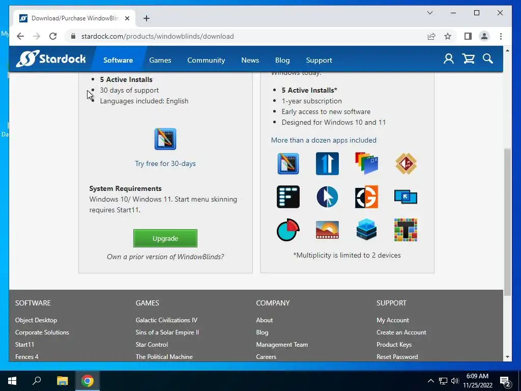Image resolution: width=521 pixels, height=391 pixels.
Task: Open Object Desktop footer link
Action: click(x=36, y=320)
